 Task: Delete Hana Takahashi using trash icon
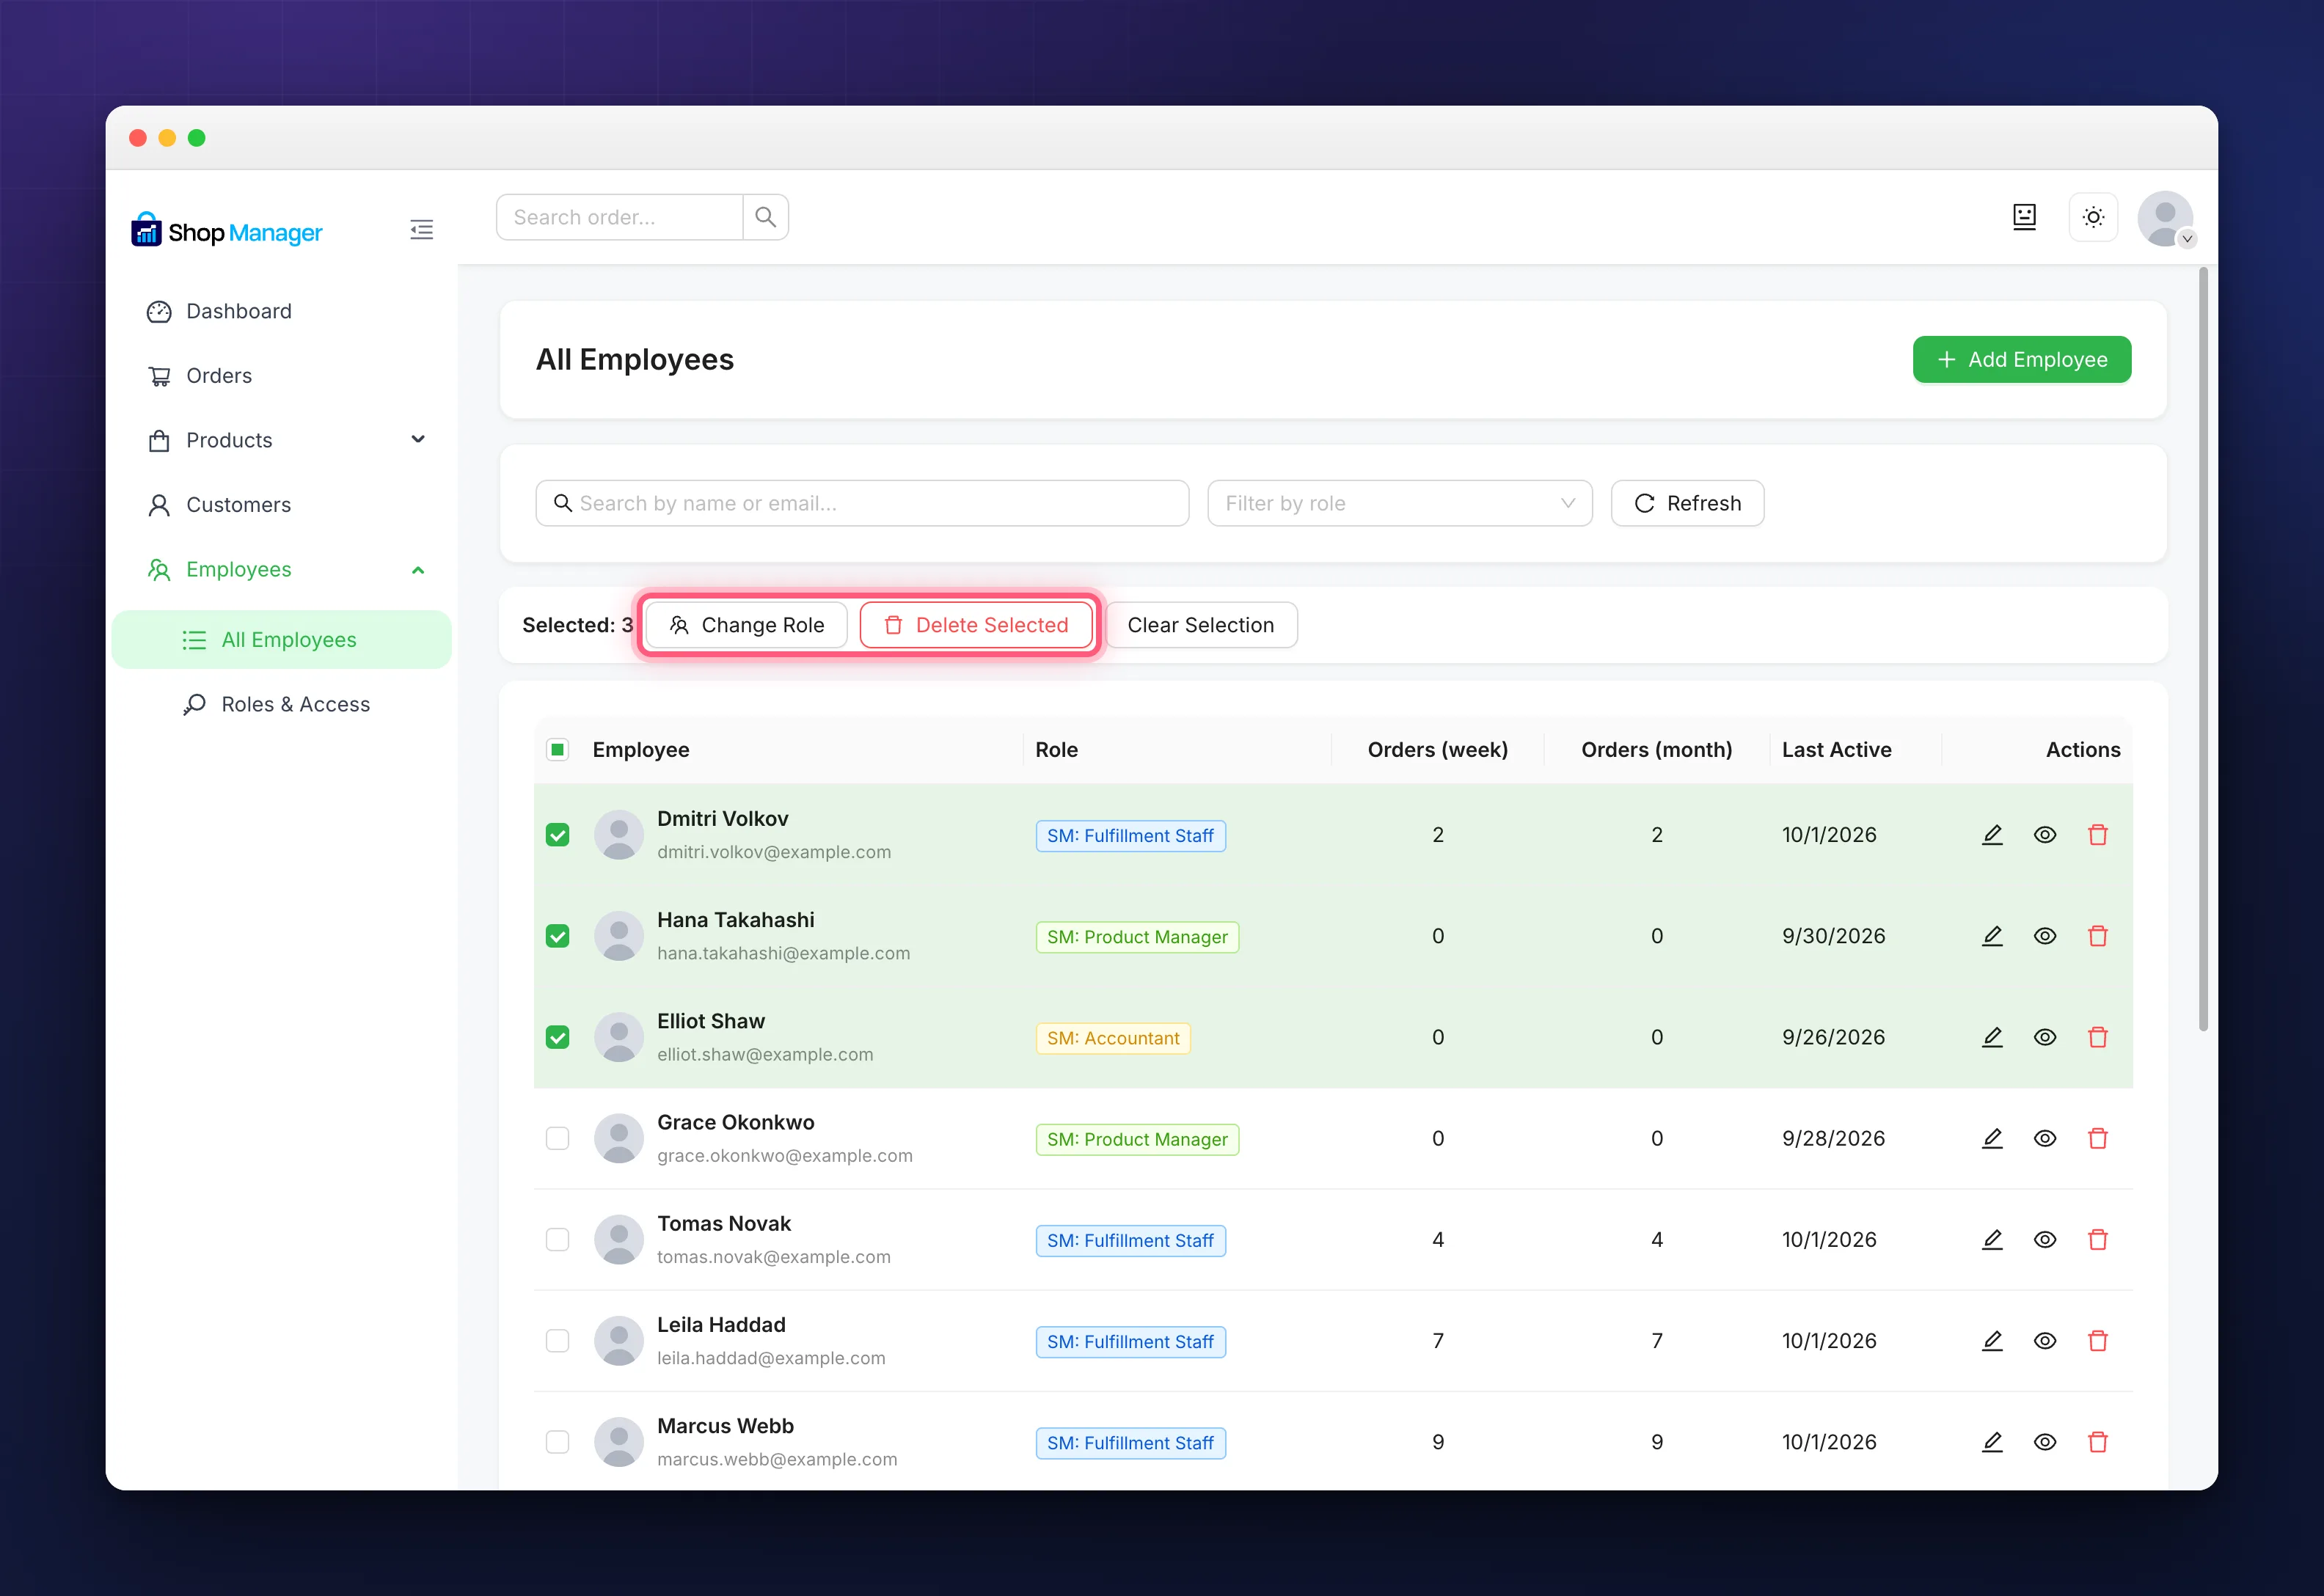2098,936
